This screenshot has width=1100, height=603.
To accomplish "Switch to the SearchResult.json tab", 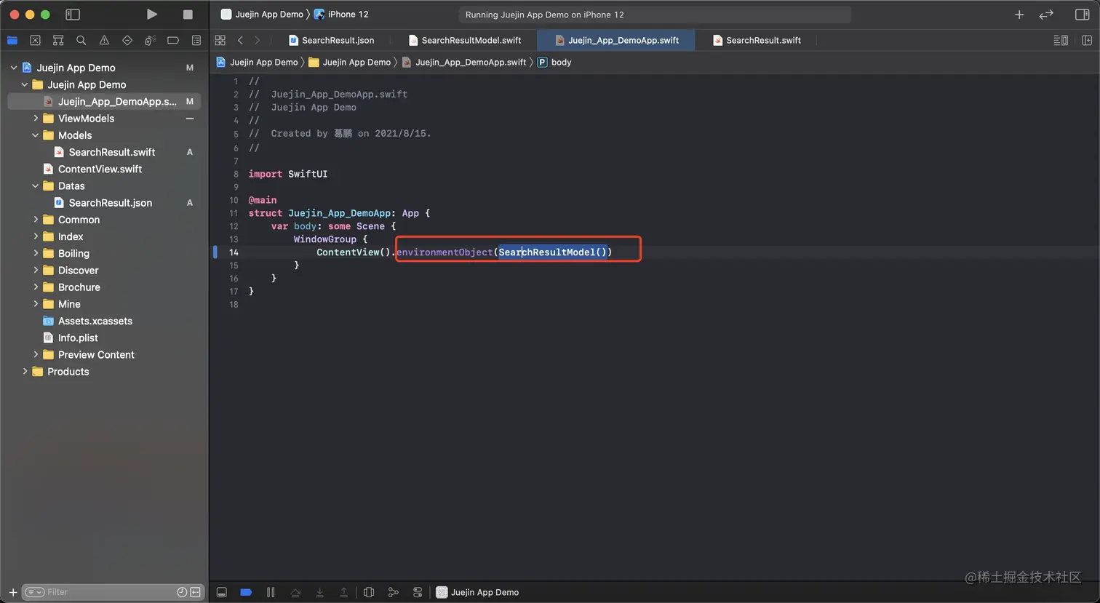I will pos(331,41).
